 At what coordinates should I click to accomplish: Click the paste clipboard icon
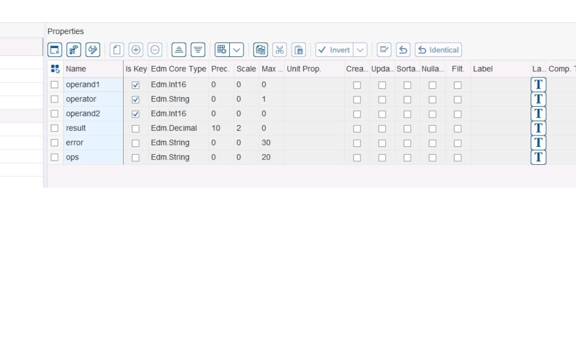coord(299,50)
